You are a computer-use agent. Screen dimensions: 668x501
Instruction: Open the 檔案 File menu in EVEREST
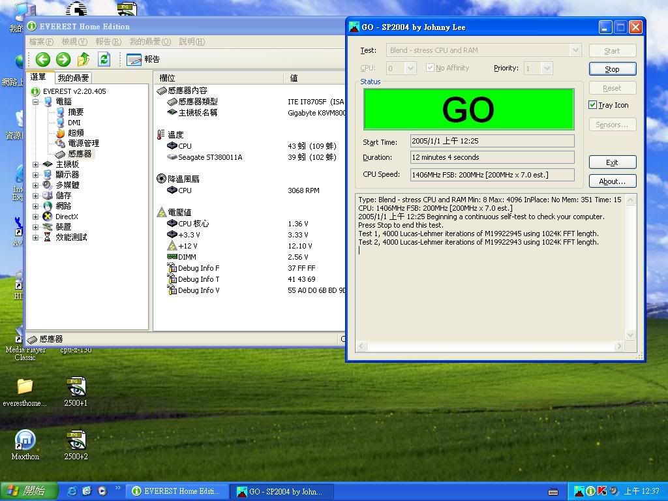41,42
